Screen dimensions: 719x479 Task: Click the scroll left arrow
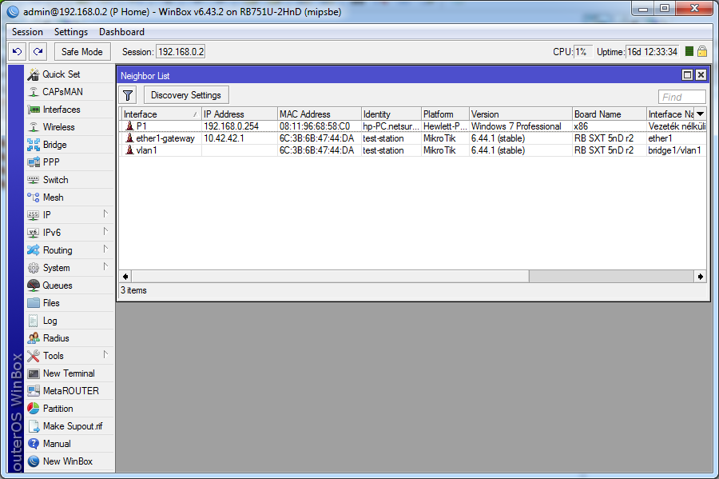pos(125,276)
